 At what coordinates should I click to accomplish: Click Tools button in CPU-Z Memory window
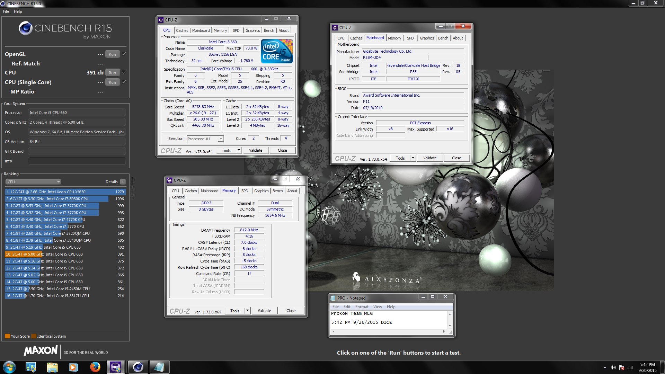point(235,311)
